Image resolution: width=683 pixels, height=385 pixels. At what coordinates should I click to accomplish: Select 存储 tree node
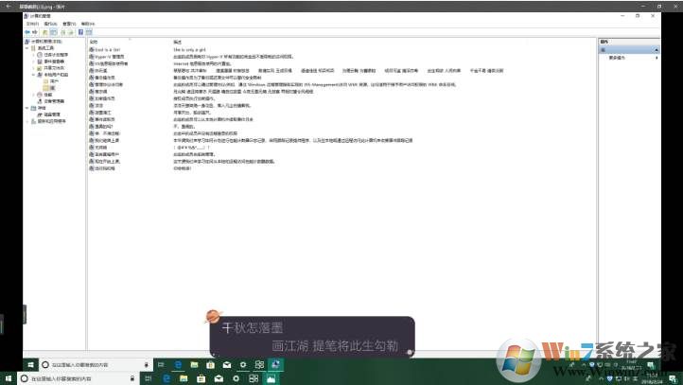pos(42,108)
